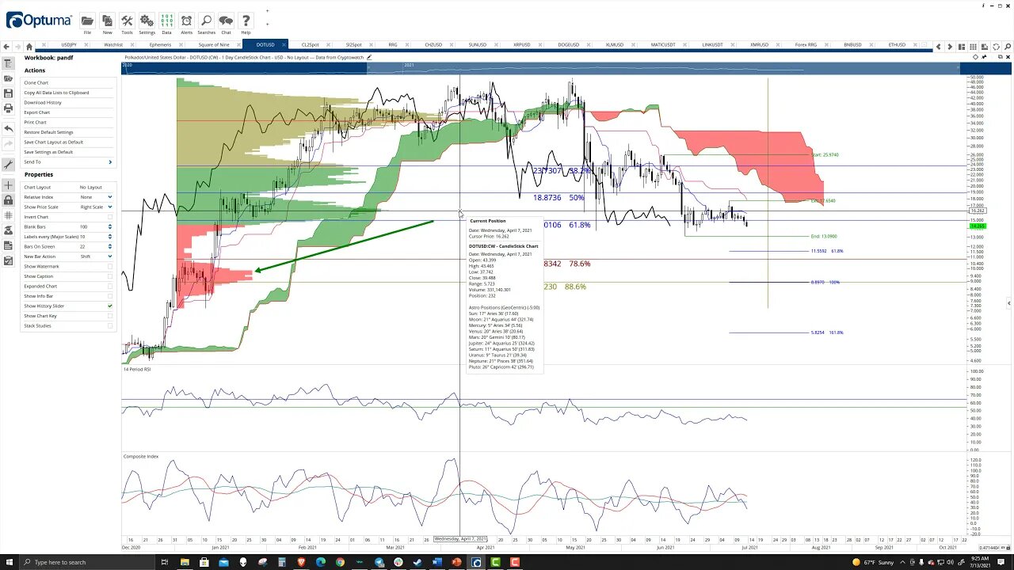
Task: Switch to the Square of Nine tab
Action: (214, 45)
